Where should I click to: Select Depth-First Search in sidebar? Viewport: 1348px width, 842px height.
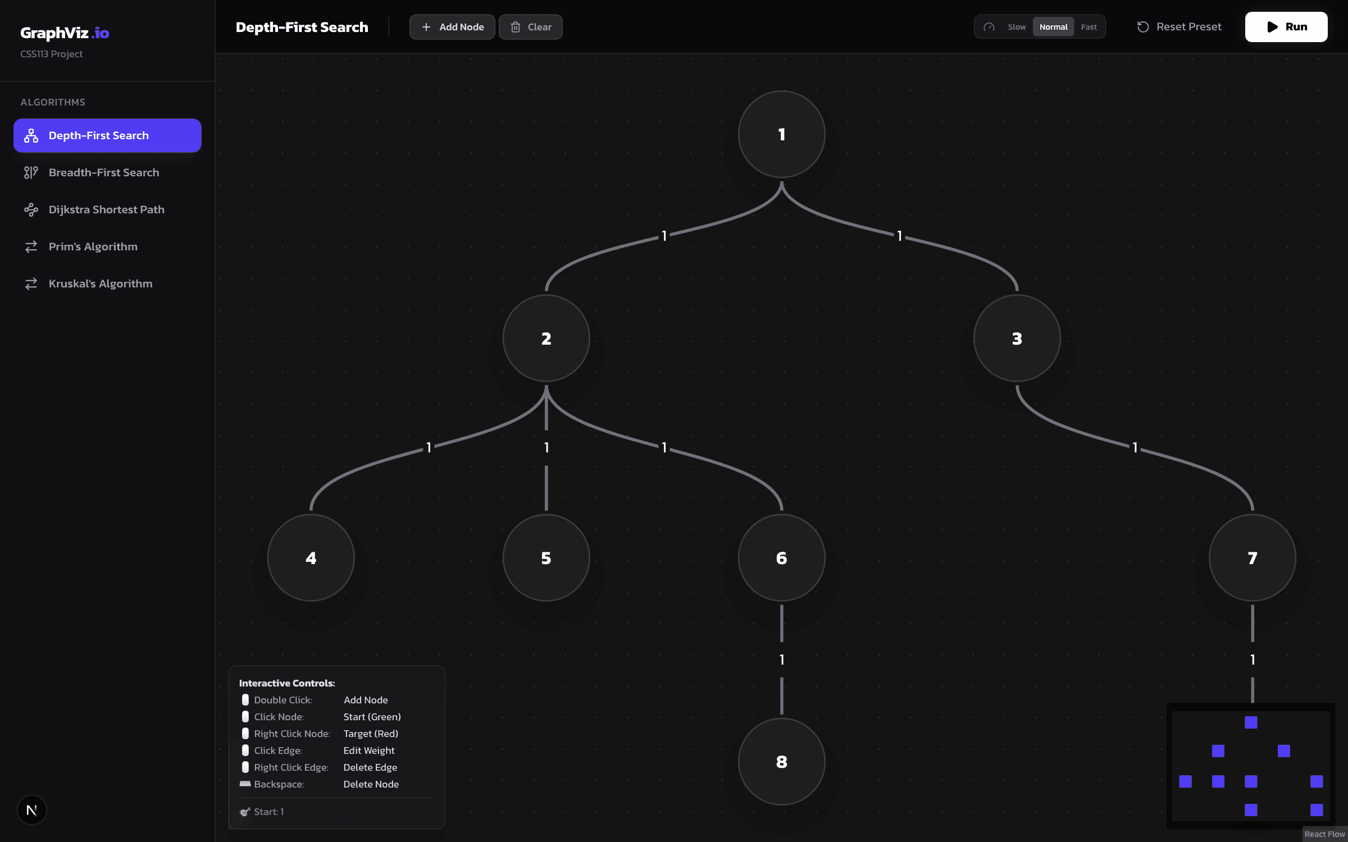[x=107, y=135]
